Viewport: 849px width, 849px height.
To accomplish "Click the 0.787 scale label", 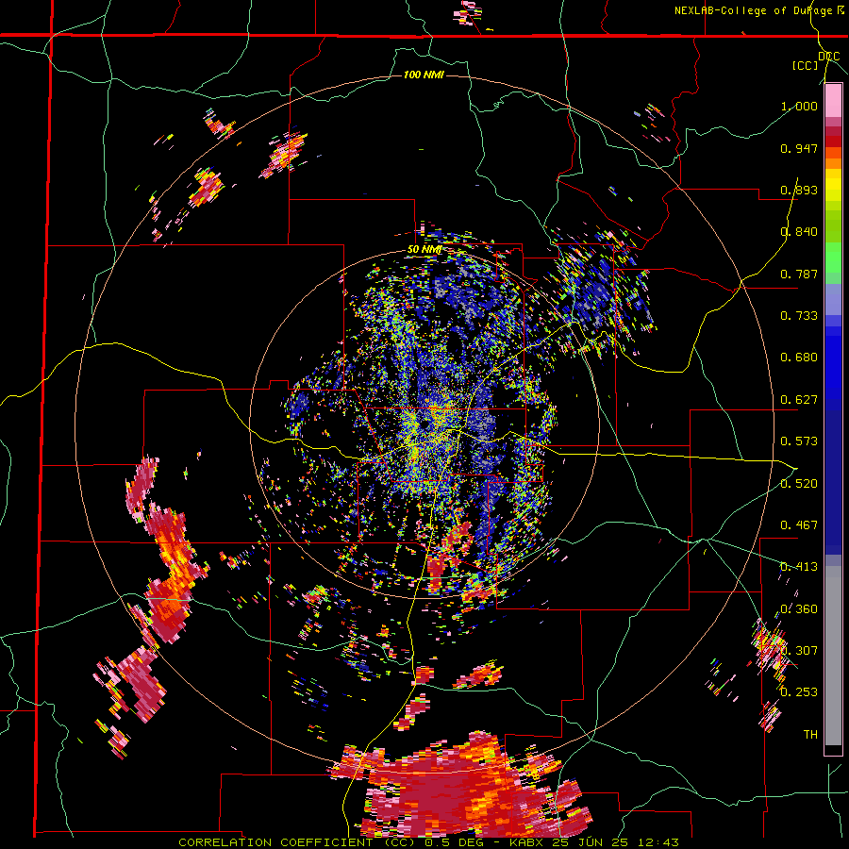I will click(x=799, y=274).
